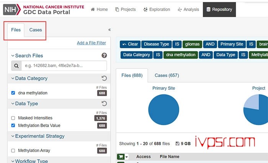The width and height of the screenshot is (268, 163).
Task: Switch to the Cases facet tab
Action: click(36, 30)
